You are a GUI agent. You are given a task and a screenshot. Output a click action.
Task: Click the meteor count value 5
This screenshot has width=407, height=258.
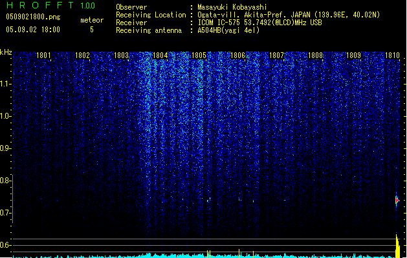coord(92,30)
